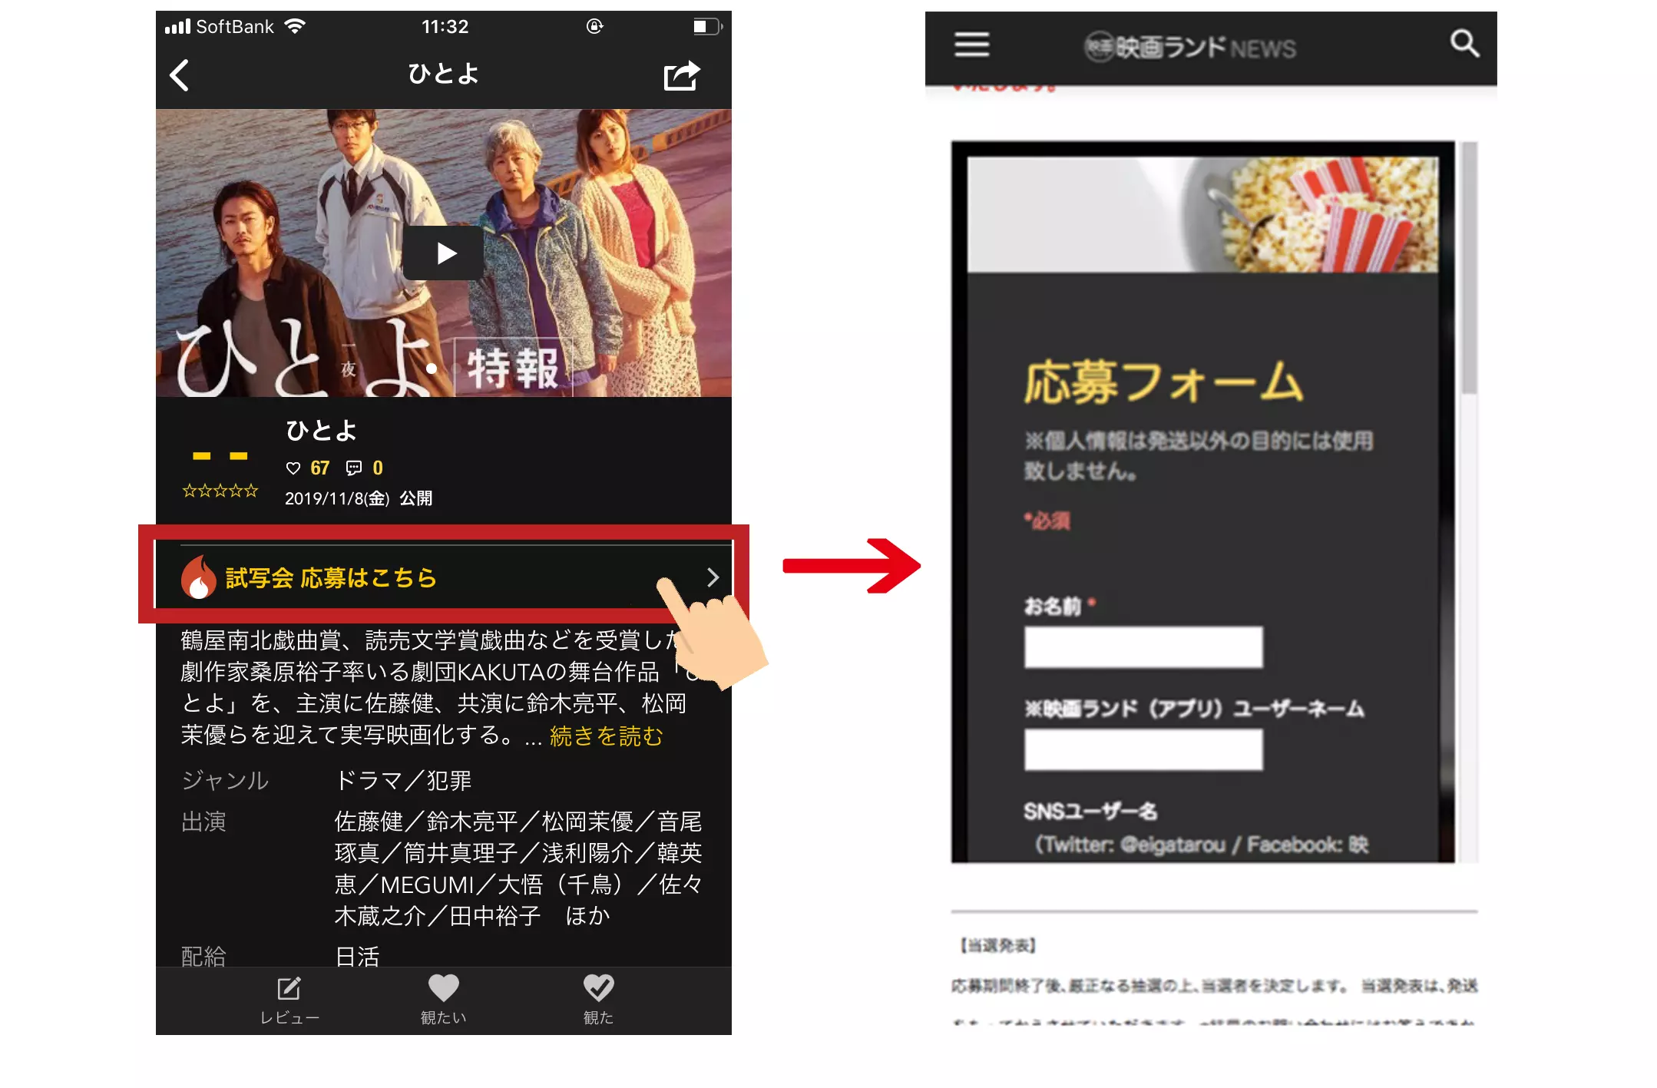Tap the search magnifier in 映画ランドNEWS
Image resolution: width=1657 pixels, height=1088 pixels.
(1464, 44)
